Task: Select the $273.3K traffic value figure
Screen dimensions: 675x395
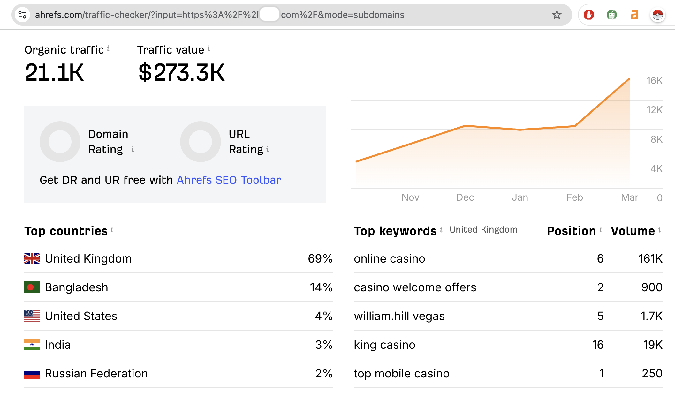Action: [181, 72]
